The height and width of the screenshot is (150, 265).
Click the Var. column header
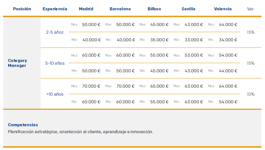(250, 9)
